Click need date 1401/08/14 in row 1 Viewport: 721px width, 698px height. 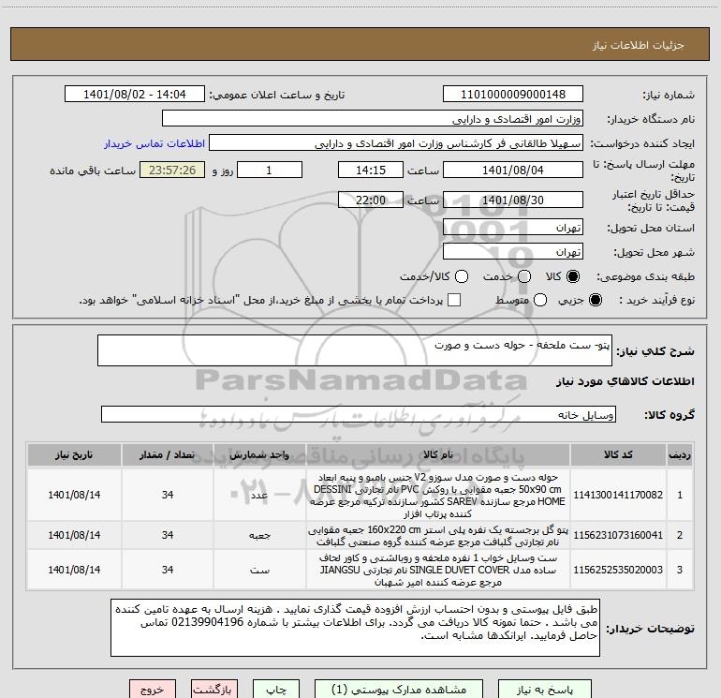[x=74, y=495]
